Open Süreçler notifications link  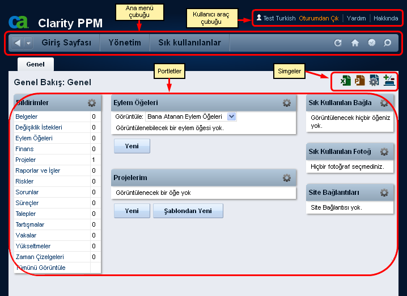pos(27,203)
